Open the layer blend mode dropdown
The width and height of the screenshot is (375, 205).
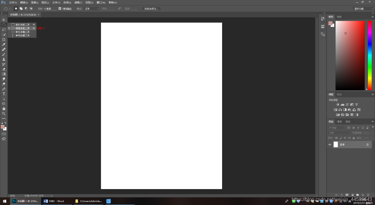pos(339,133)
